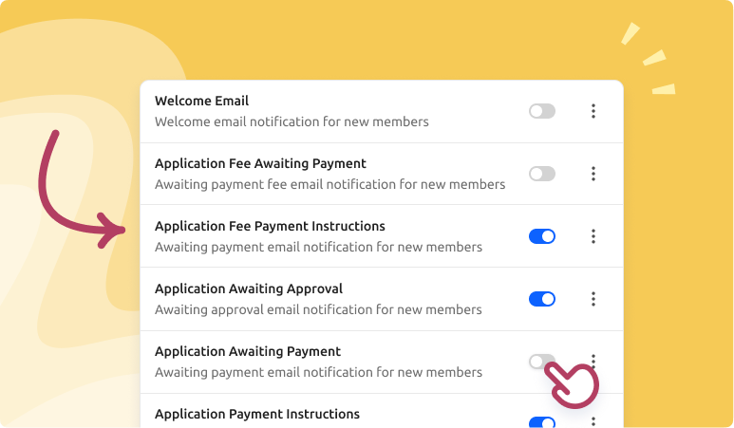Click the Awaiting approval email description text
Image resolution: width=734 pixels, height=428 pixels.
click(318, 309)
